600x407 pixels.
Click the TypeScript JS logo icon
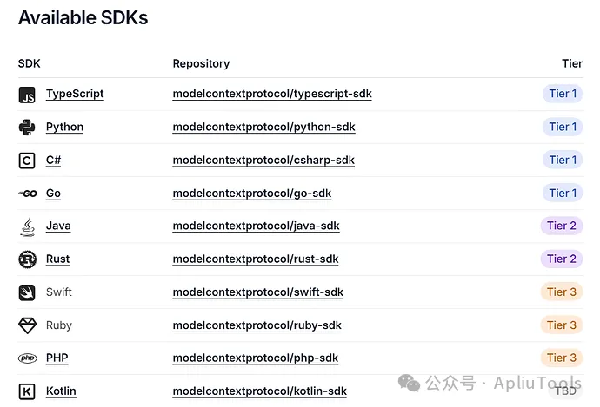point(27,95)
